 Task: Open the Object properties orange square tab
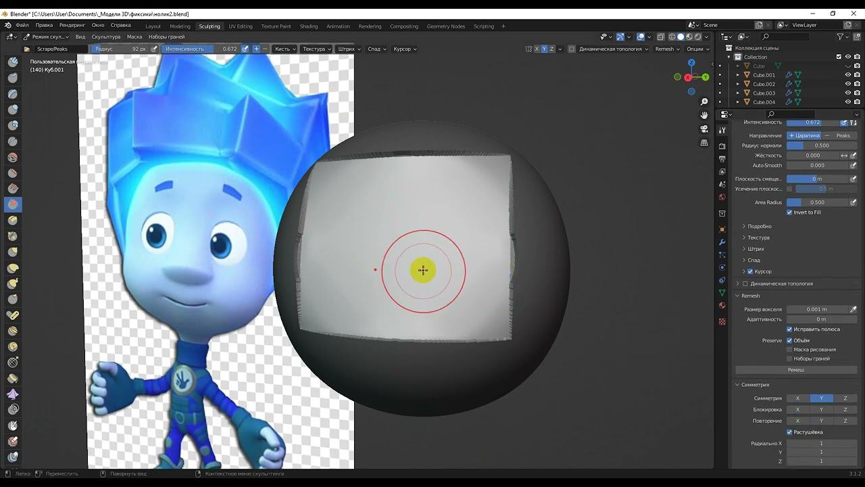(x=722, y=229)
